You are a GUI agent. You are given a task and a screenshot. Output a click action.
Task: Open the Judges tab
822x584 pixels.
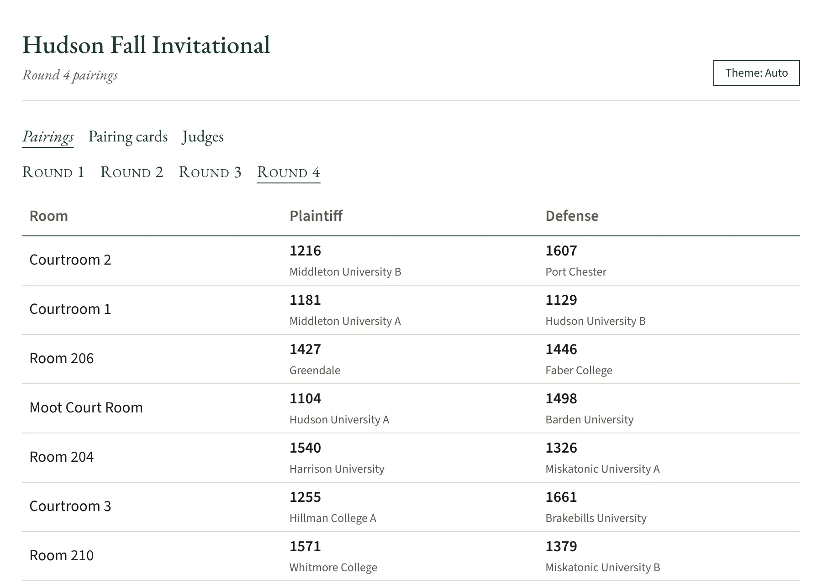point(203,136)
